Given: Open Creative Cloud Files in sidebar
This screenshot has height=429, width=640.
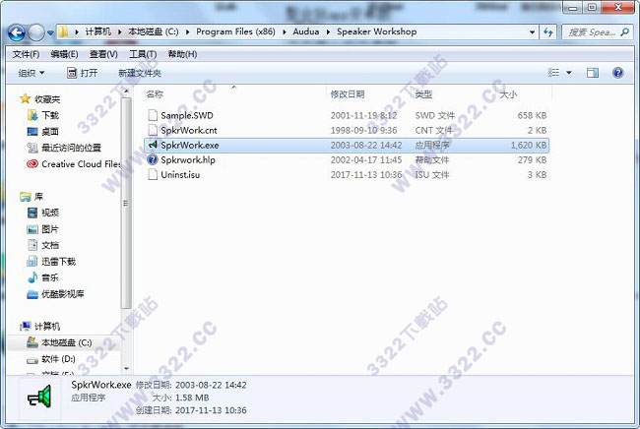Looking at the screenshot, I should (x=81, y=164).
